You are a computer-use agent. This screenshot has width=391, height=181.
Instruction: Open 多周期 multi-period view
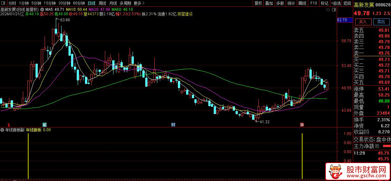(x=125, y=3)
